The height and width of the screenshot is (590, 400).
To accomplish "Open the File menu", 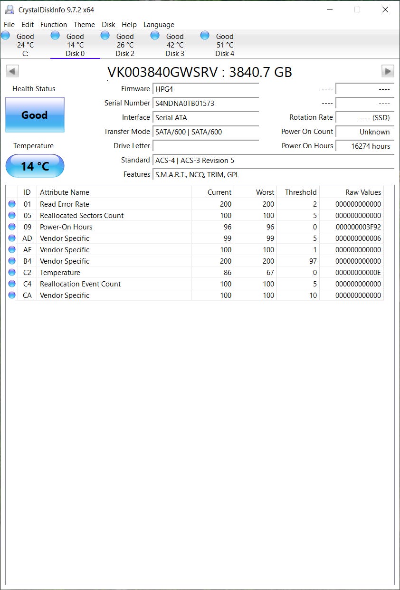I will [9, 25].
